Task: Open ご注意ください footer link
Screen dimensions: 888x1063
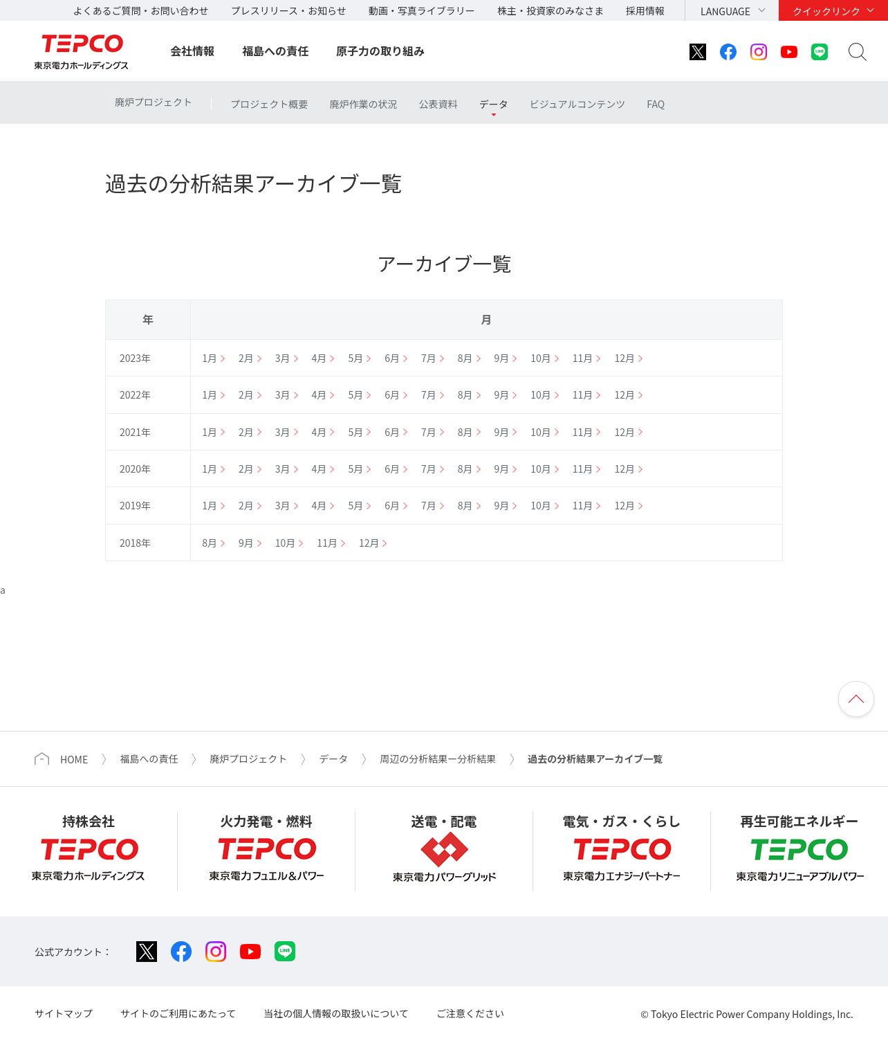Action: pyautogui.click(x=470, y=1014)
